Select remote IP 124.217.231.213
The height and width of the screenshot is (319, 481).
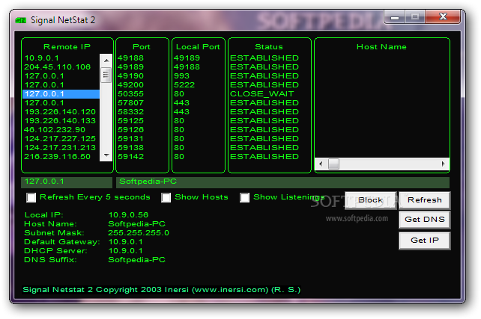click(60, 148)
